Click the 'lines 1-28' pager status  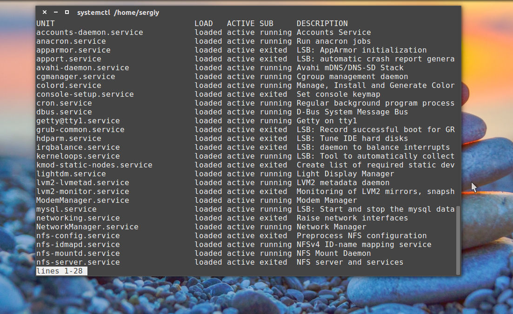pos(61,271)
